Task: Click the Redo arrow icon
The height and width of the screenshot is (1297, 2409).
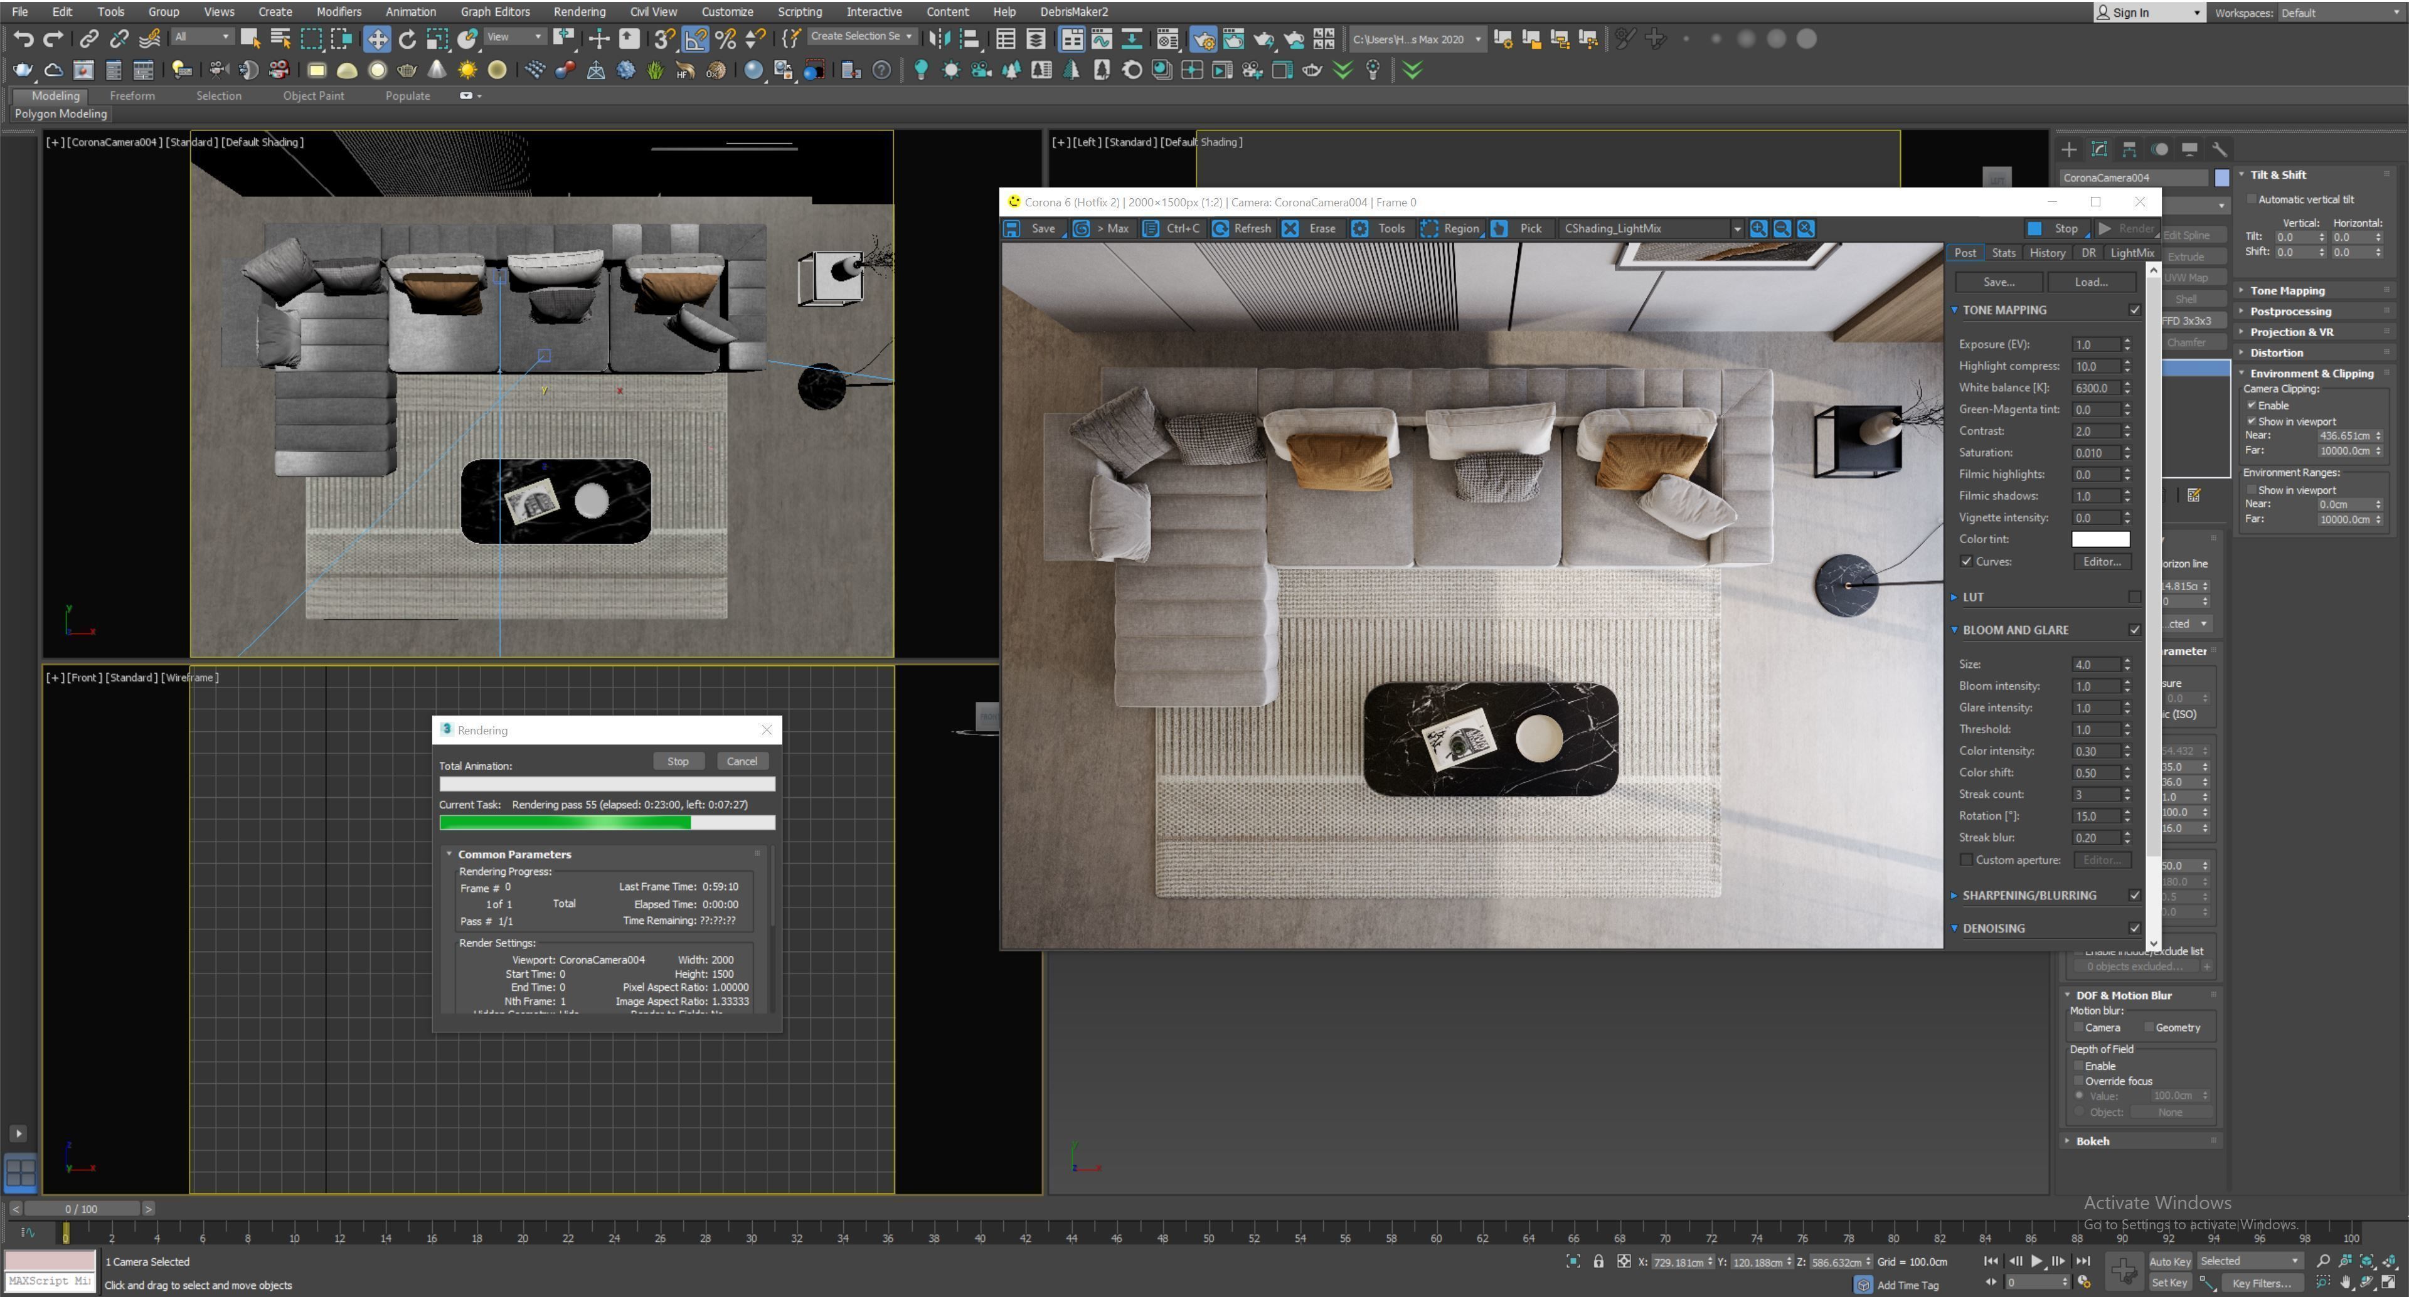Action: [x=53, y=40]
